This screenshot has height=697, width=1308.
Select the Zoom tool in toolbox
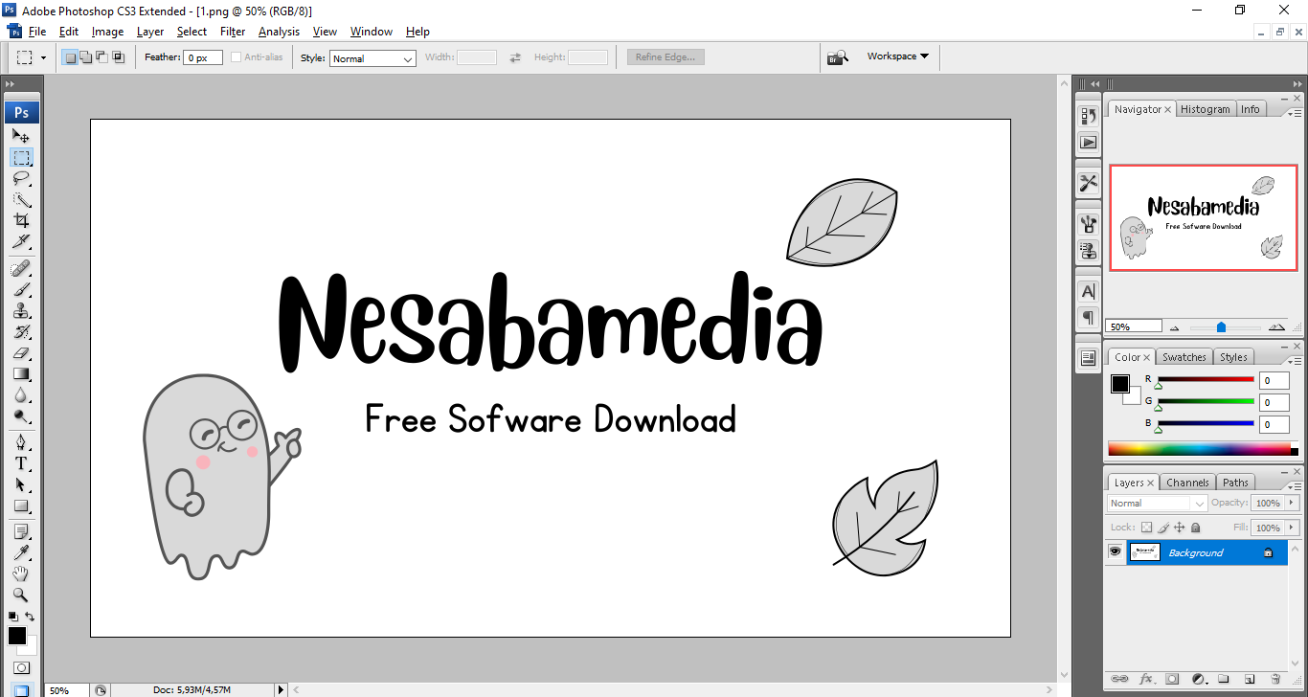click(21, 595)
